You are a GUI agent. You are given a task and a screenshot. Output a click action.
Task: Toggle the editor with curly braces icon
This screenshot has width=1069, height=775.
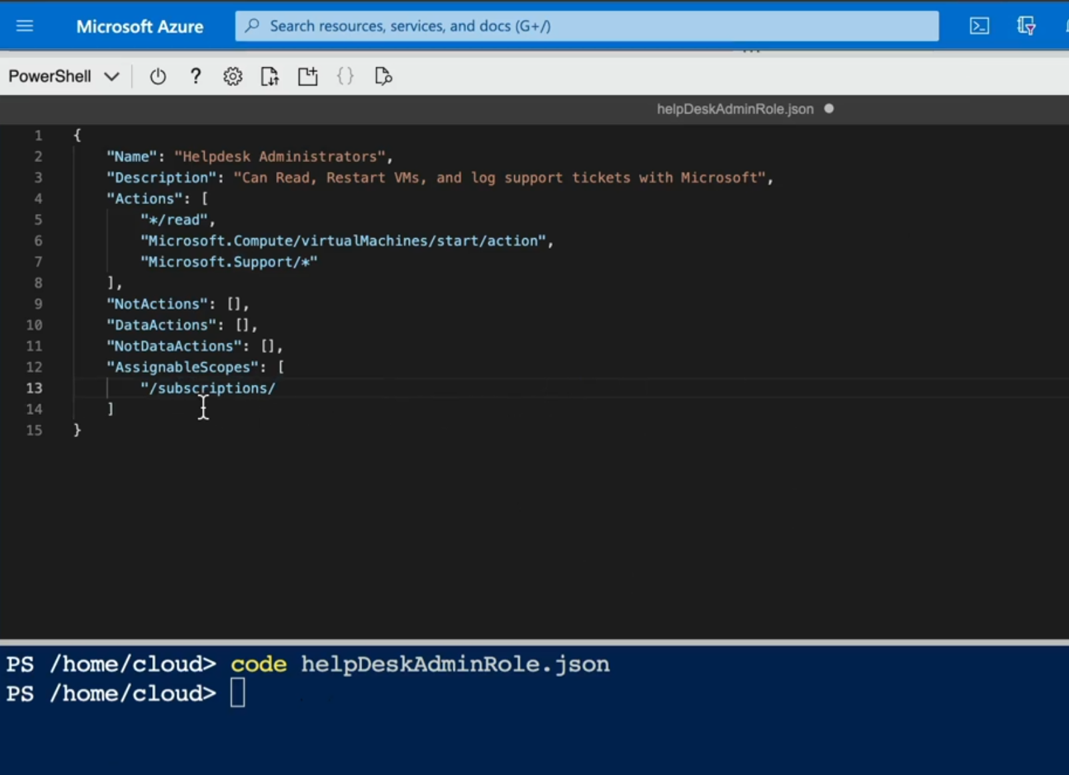click(345, 77)
